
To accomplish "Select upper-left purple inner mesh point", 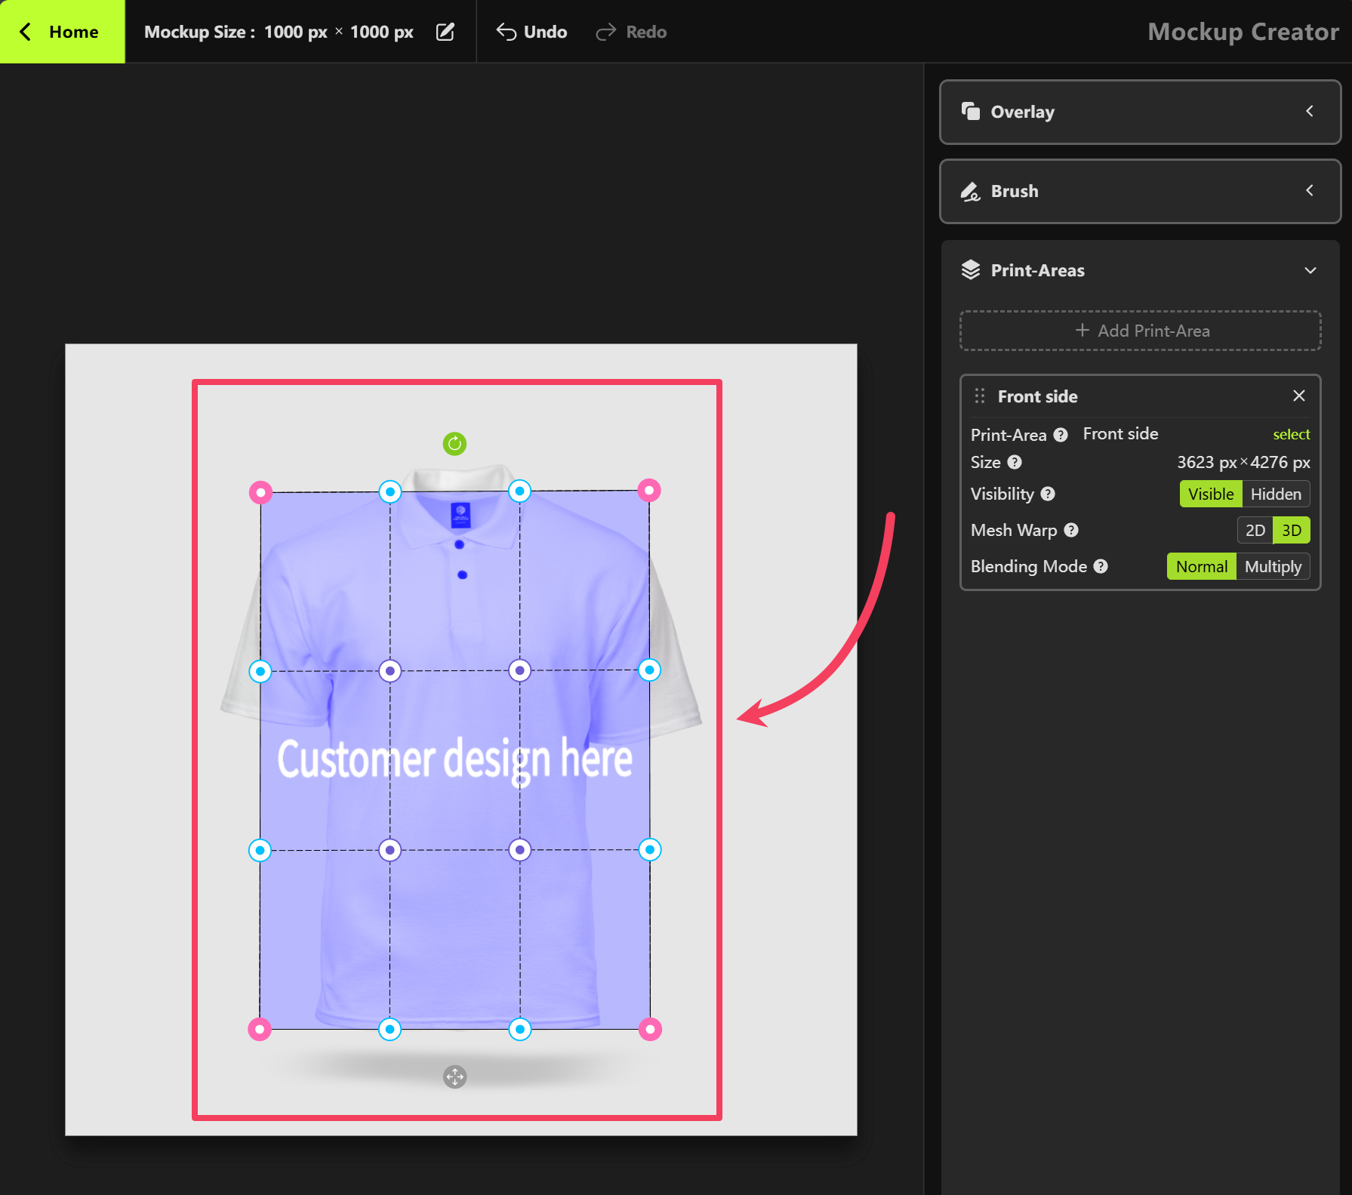I will (x=390, y=670).
